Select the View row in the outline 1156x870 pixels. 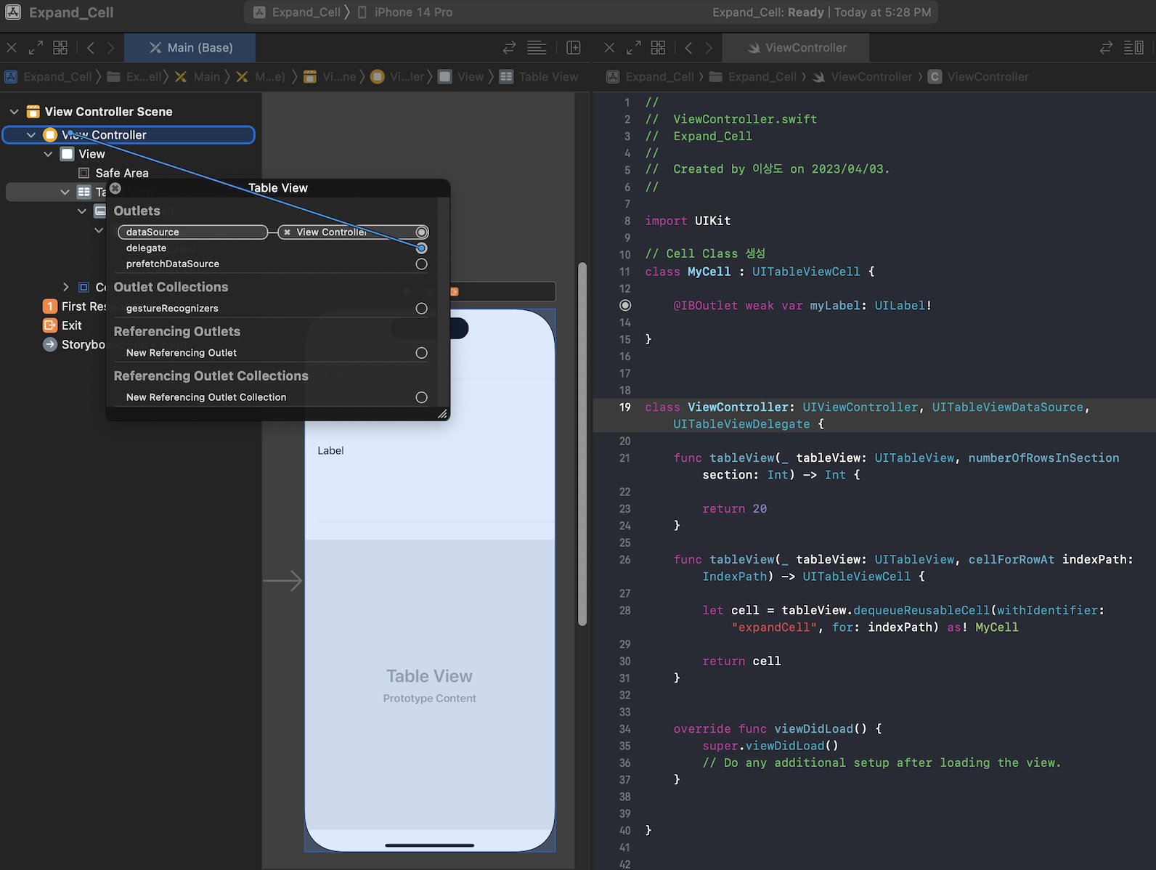[x=83, y=154]
